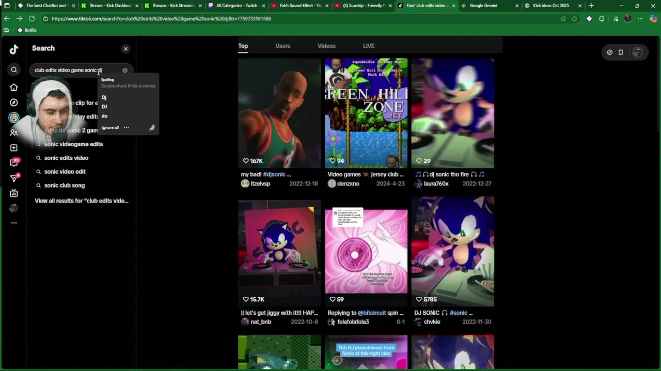Open more options dots in spelling popup
The height and width of the screenshot is (371, 661).
(127, 128)
